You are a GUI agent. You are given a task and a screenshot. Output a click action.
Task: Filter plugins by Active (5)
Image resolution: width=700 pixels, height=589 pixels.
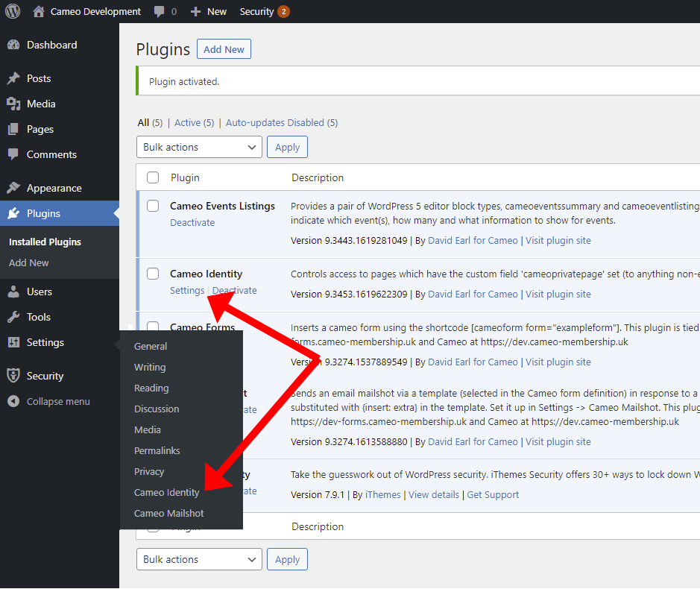point(195,123)
